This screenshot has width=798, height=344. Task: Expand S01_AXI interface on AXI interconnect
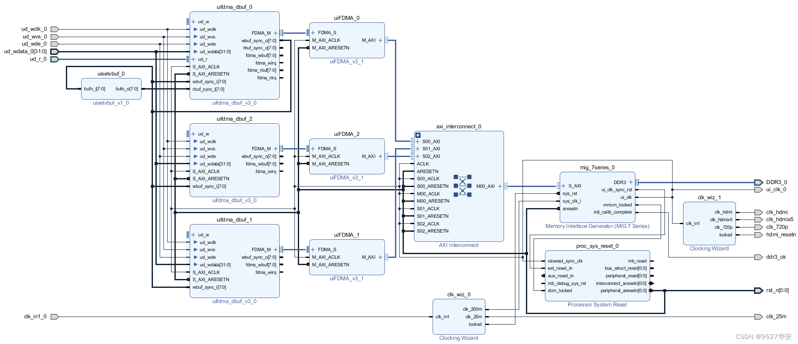click(x=418, y=149)
